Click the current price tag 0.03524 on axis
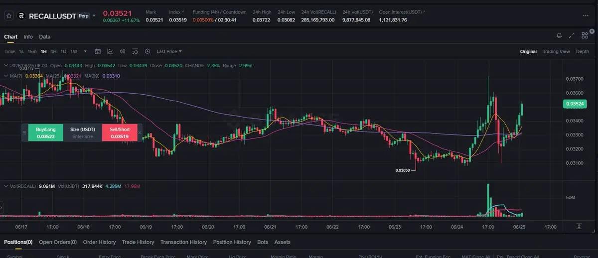The width and height of the screenshot is (598, 258). (x=575, y=104)
